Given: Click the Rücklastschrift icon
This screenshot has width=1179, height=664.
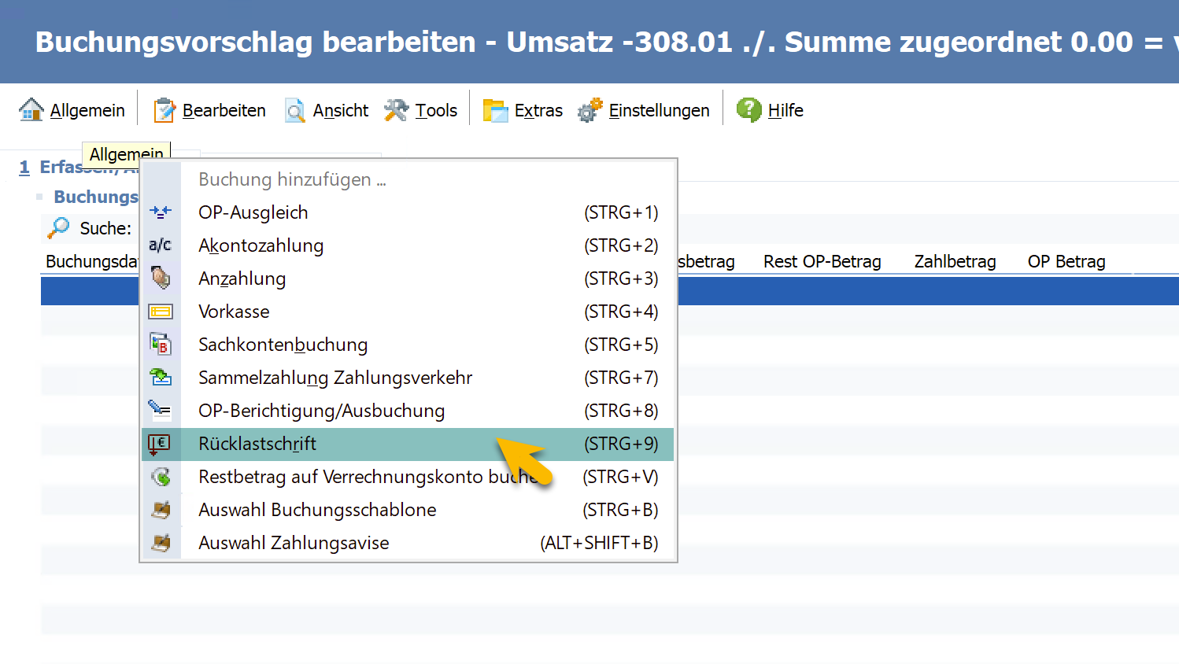Looking at the screenshot, I should pos(161,444).
